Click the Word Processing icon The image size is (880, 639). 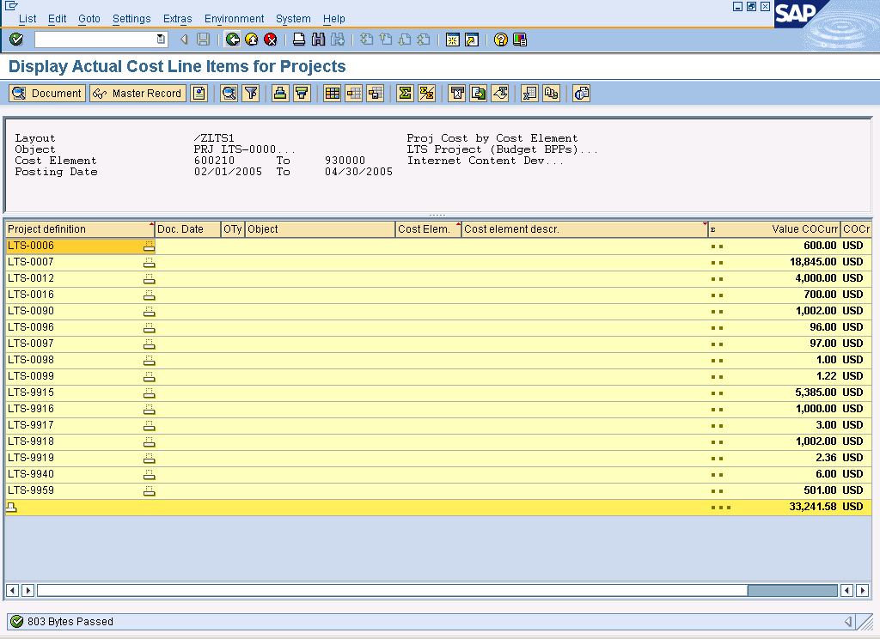pos(499,93)
